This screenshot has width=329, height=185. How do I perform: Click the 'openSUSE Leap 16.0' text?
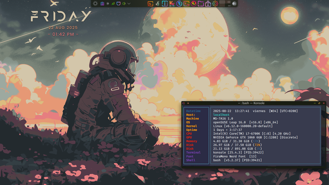coord(229,122)
